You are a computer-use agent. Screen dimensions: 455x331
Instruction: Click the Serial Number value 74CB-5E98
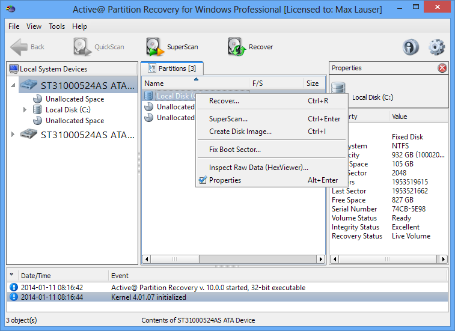(x=409, y=209)
